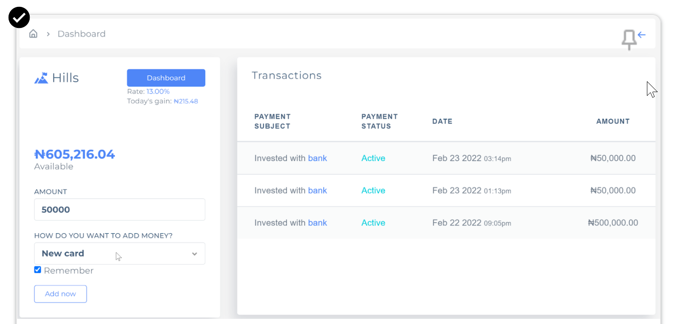
Task: Click the black checkmark badge icon
Action: point(19,18)
